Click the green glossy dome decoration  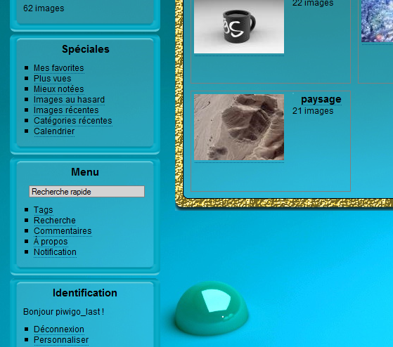212,308
